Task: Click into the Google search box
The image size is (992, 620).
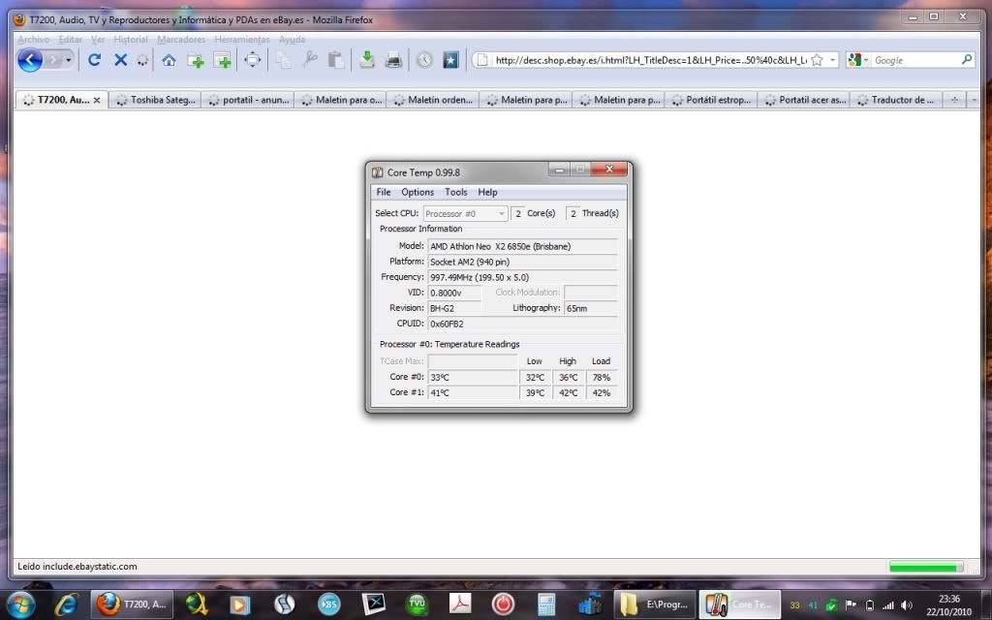Action: pos(914,60)
